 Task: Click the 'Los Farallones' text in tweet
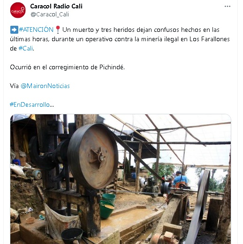[210, 39]
